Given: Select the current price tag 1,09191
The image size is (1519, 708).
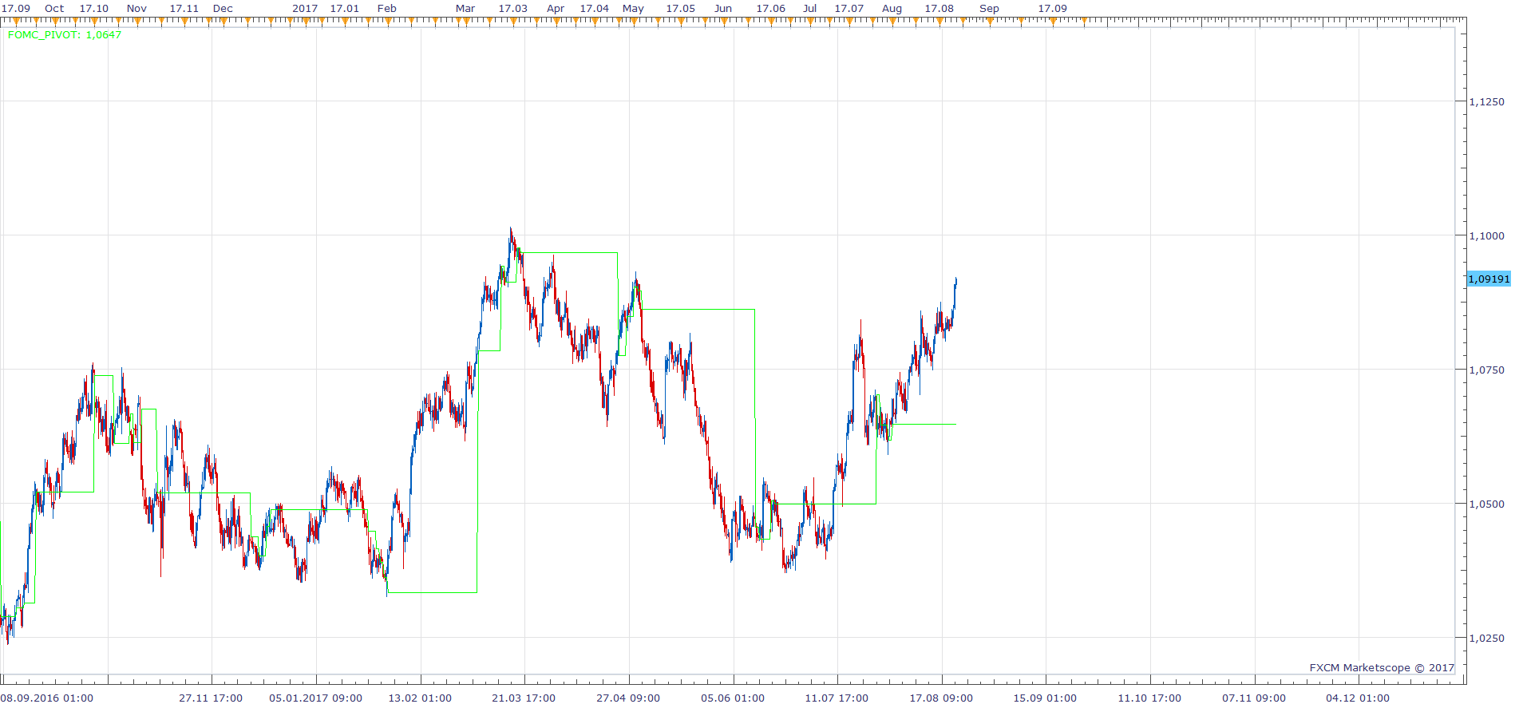Looking at the screenshot, I should click(x=1489, y=279).
